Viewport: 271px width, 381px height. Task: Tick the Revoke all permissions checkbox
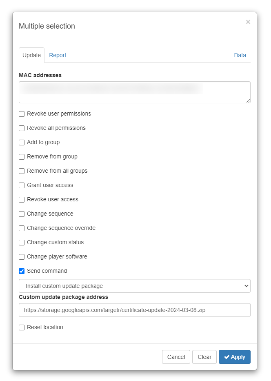click(x=22, y=128)
